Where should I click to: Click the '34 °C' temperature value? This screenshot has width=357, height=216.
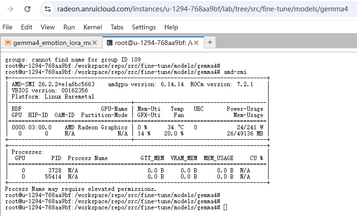pyautogui.click(x=175, y=127)
